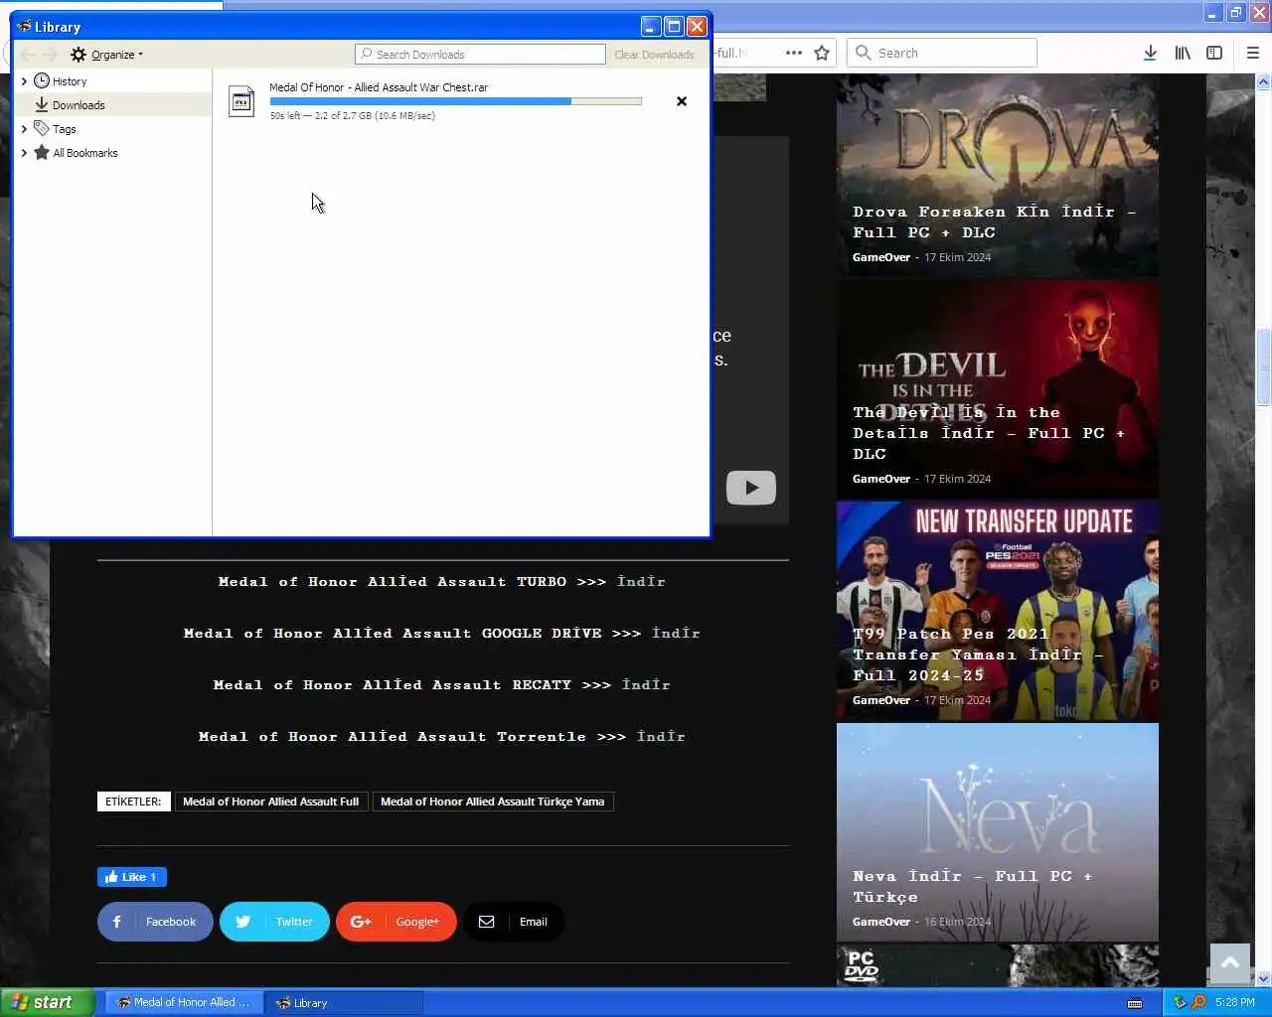1272x1017 pixels.
Task: Open the Organize gear menu
Action: pyautogui.click(x=106, y=55)
